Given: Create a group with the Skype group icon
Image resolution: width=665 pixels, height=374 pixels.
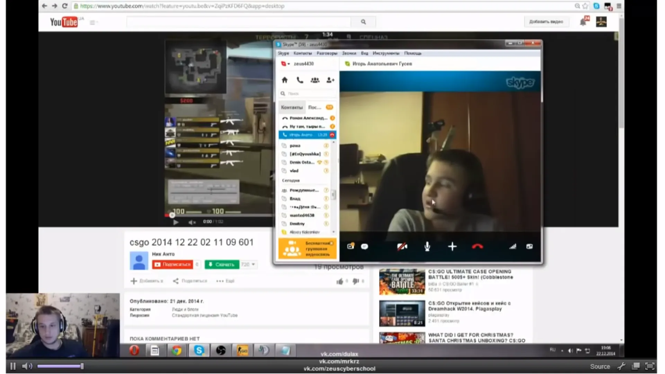Looking at the screenshot, I should click(315, 80).
